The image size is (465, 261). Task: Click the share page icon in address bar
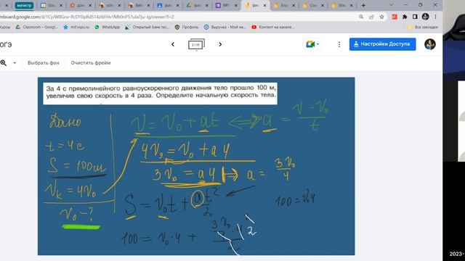coord(371,17)
